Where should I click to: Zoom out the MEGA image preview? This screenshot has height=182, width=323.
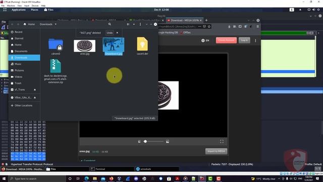[139, 142]
